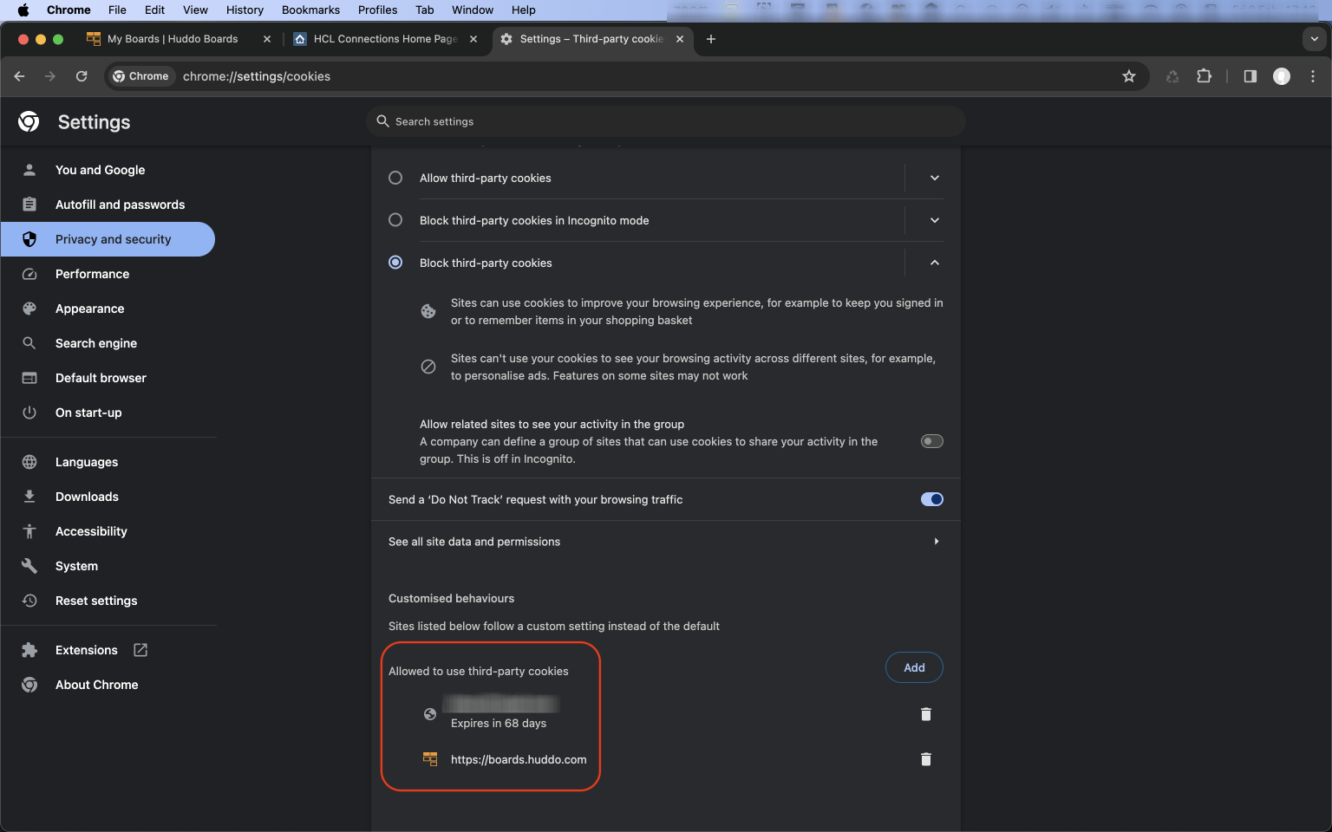This screenshot has height=832, width=1332.
Task: Reload the current page
Action: click(x=82, y=76)
